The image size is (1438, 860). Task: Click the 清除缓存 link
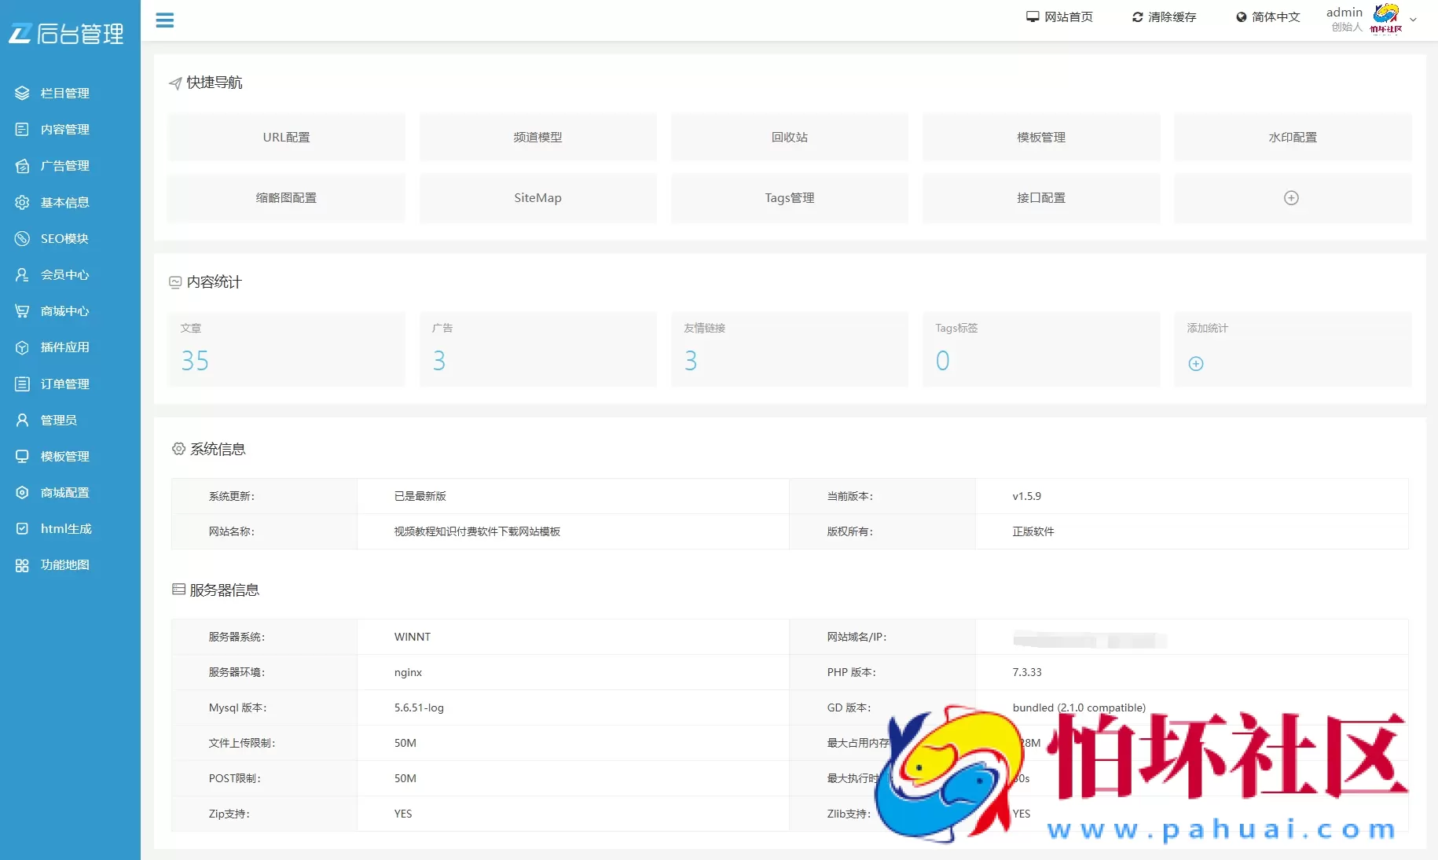click(1164, 17)
